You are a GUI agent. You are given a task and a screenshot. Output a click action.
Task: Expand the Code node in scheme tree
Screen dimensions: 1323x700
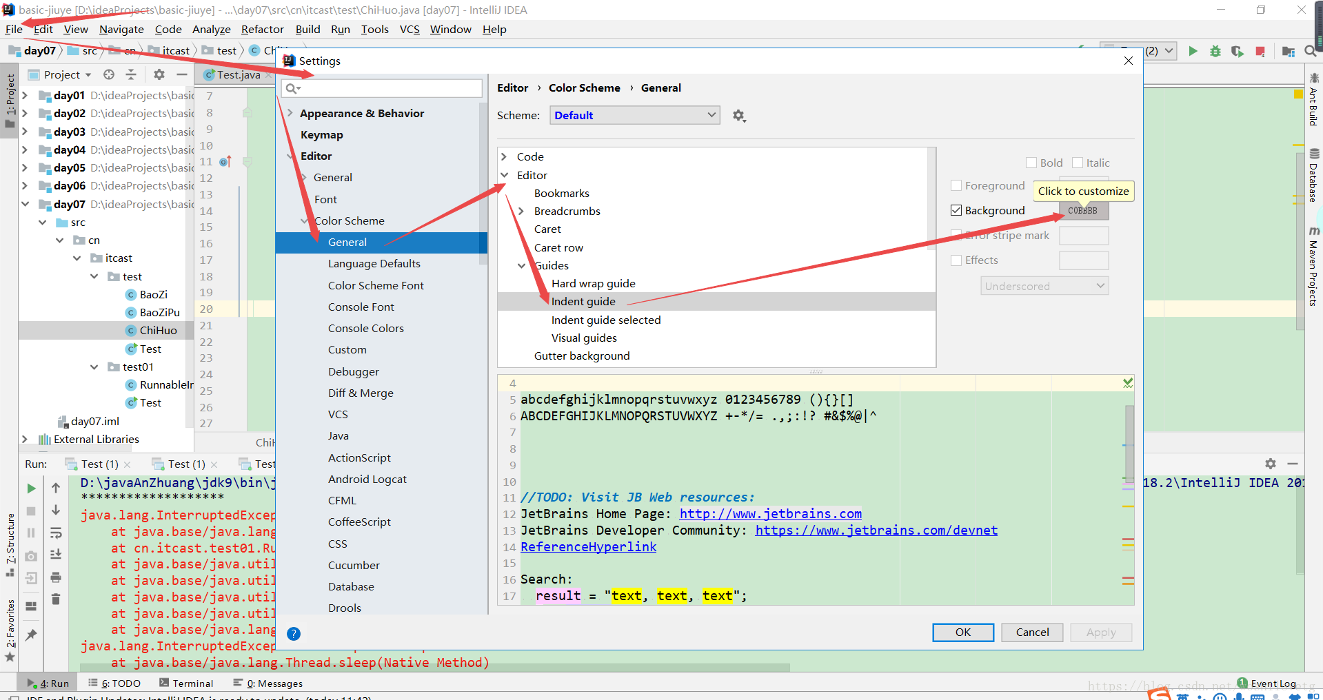[x=504, y=157]
